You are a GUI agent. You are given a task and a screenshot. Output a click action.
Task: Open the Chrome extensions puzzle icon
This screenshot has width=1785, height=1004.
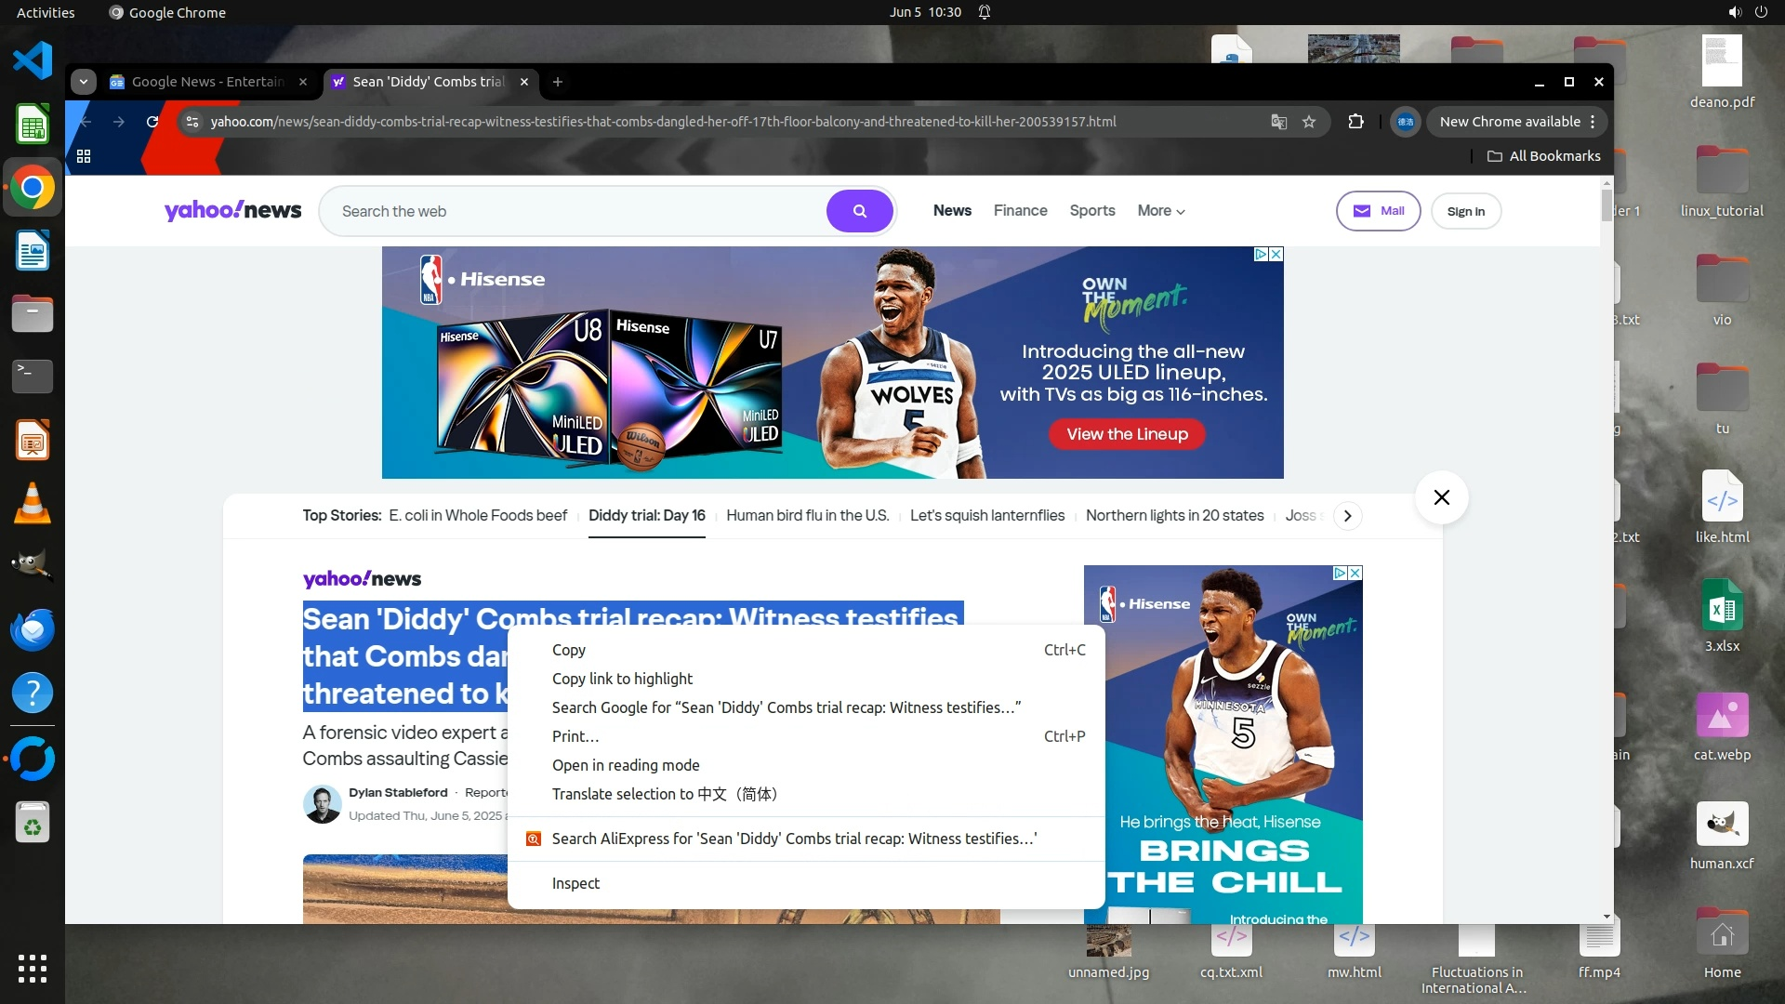(x=1355, y=122)
